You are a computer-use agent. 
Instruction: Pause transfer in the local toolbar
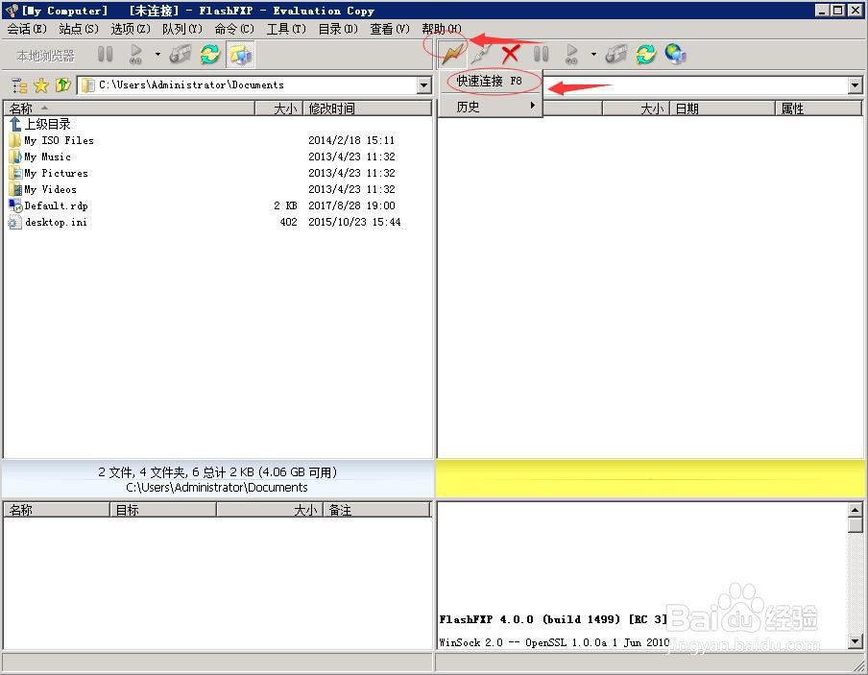point(106,55)
